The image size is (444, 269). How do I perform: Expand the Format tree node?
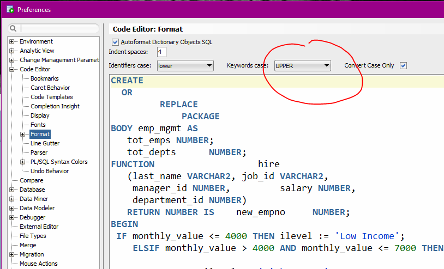click(x=23, y=134)
